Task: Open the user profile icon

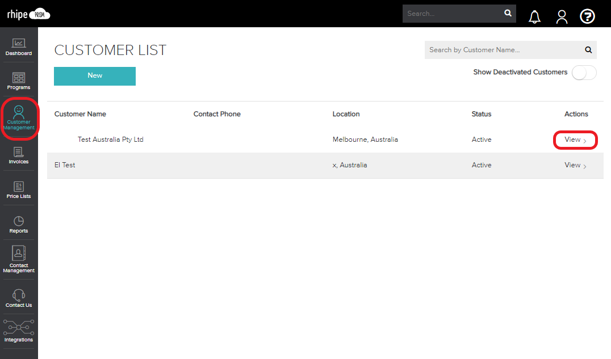Action: pos(562,16)
